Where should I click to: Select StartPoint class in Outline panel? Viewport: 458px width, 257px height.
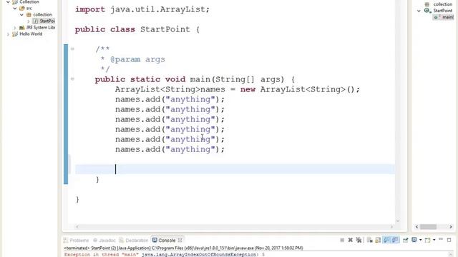tap(442, 11)
